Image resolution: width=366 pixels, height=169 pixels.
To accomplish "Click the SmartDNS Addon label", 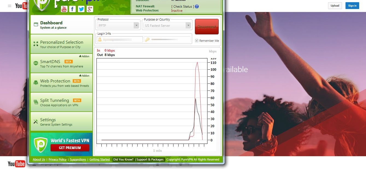I will (84, 56).
